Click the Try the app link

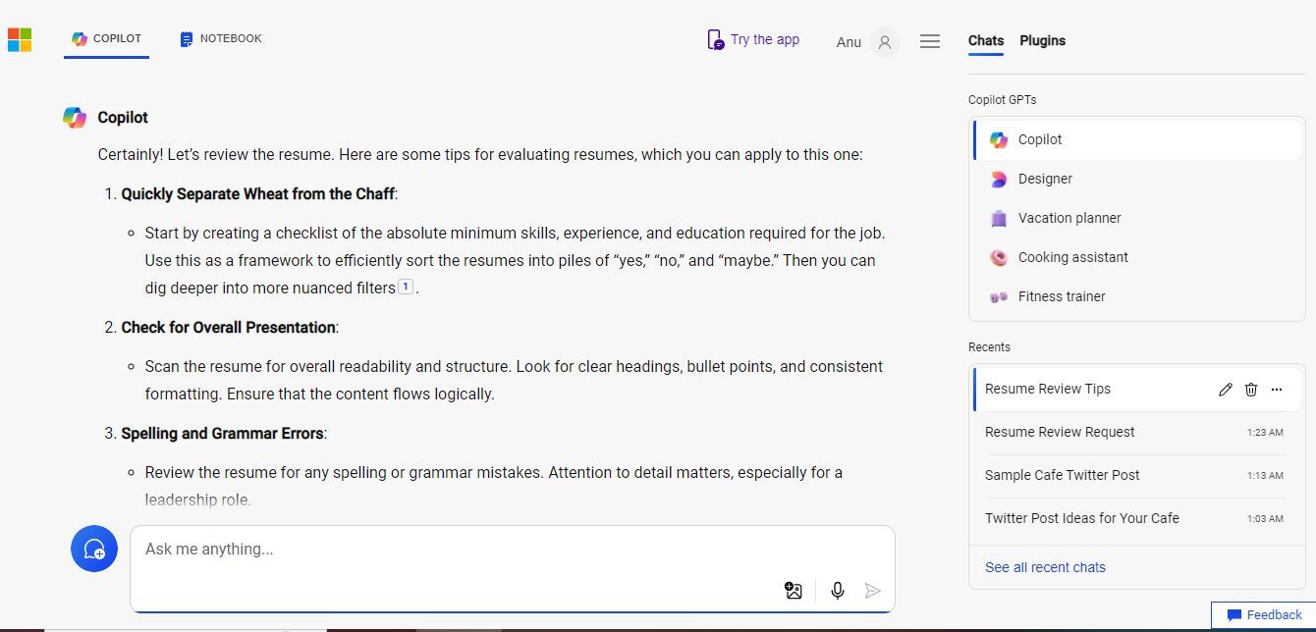(753, 40)
